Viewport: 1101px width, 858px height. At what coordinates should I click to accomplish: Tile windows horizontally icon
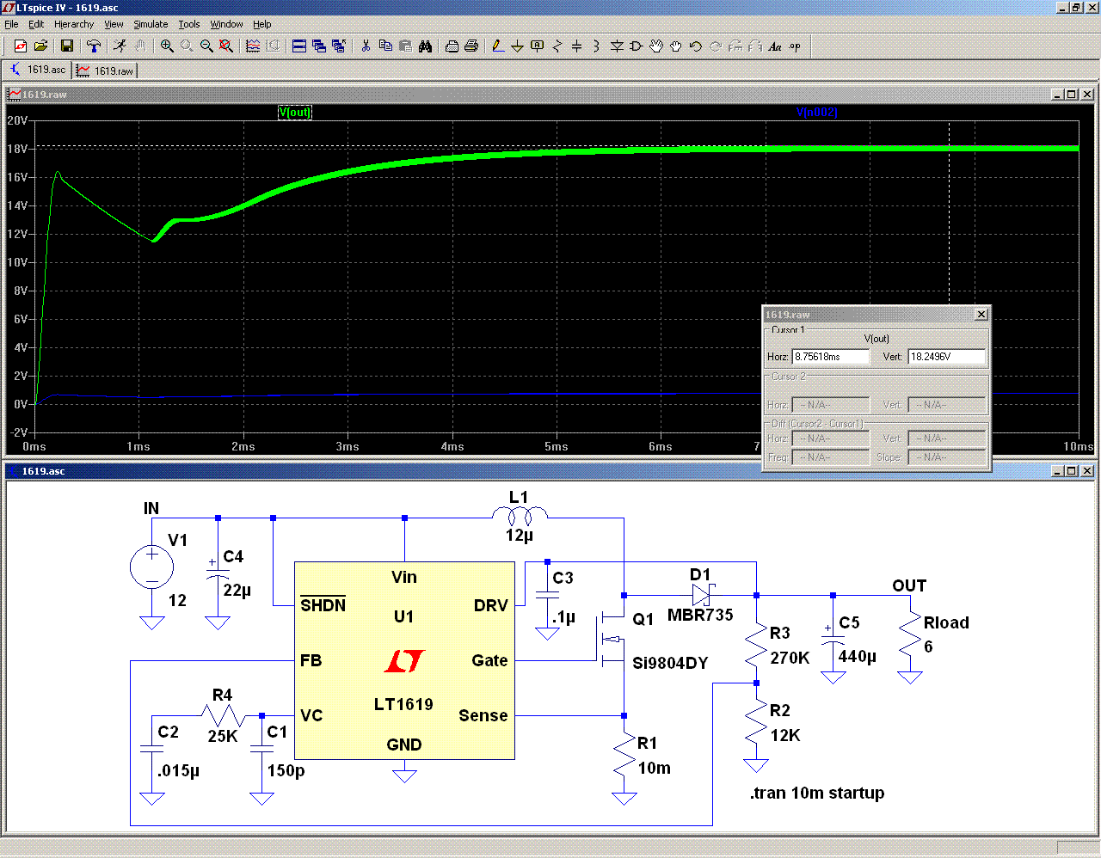[299, 46]
